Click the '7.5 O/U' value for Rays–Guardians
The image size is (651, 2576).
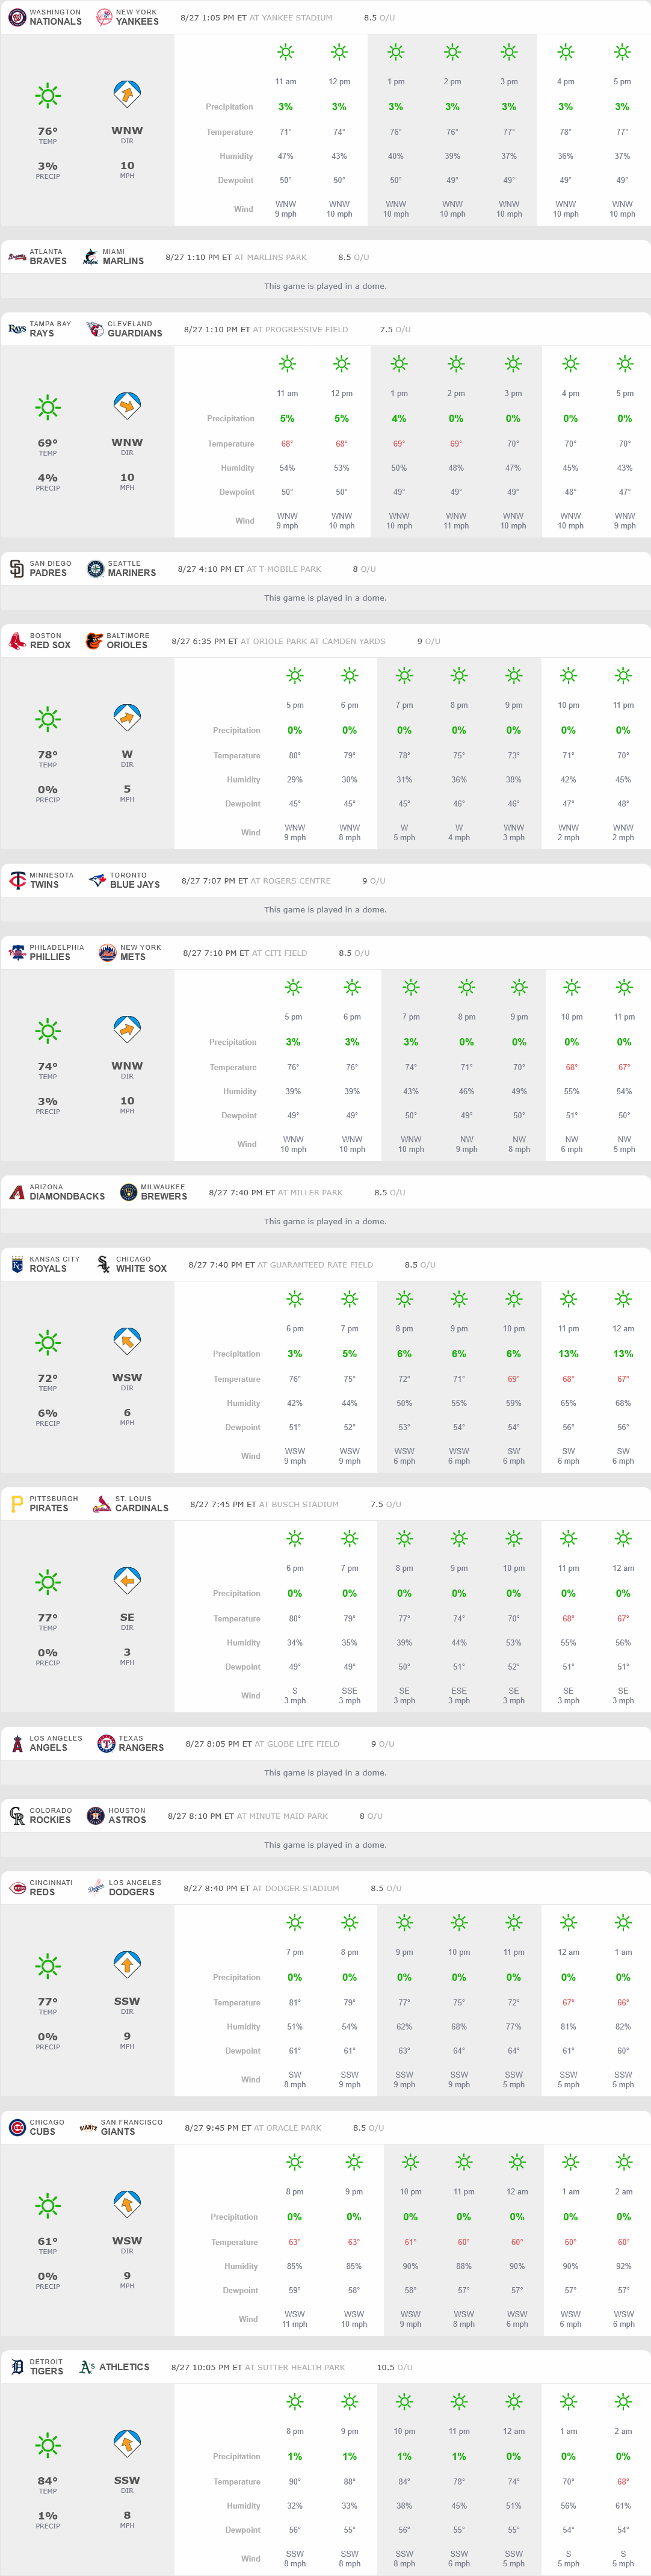coord(395,330)
